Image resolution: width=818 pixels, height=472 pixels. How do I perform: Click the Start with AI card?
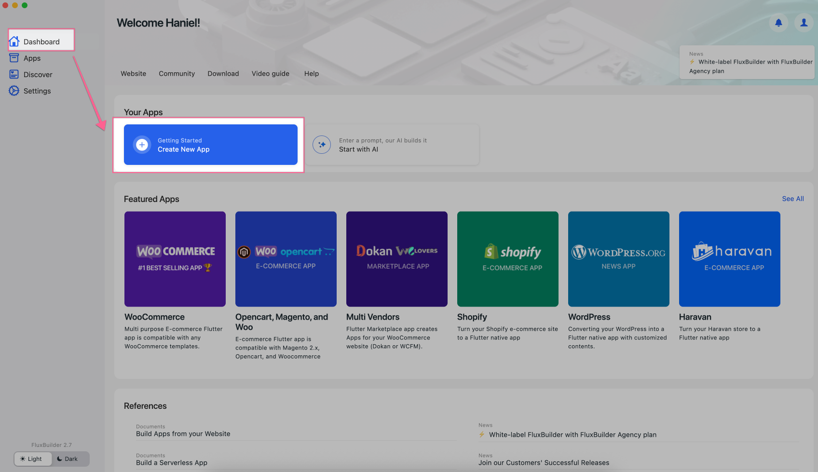(392, 145)
